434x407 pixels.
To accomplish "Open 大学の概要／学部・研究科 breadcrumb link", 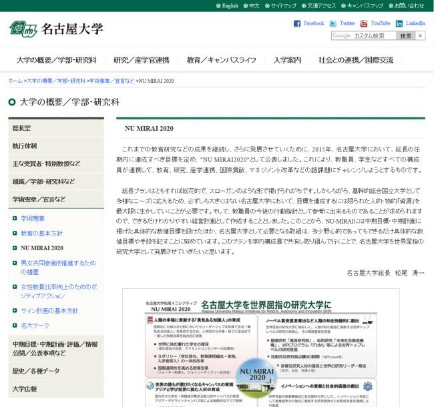I will (56, 81).
